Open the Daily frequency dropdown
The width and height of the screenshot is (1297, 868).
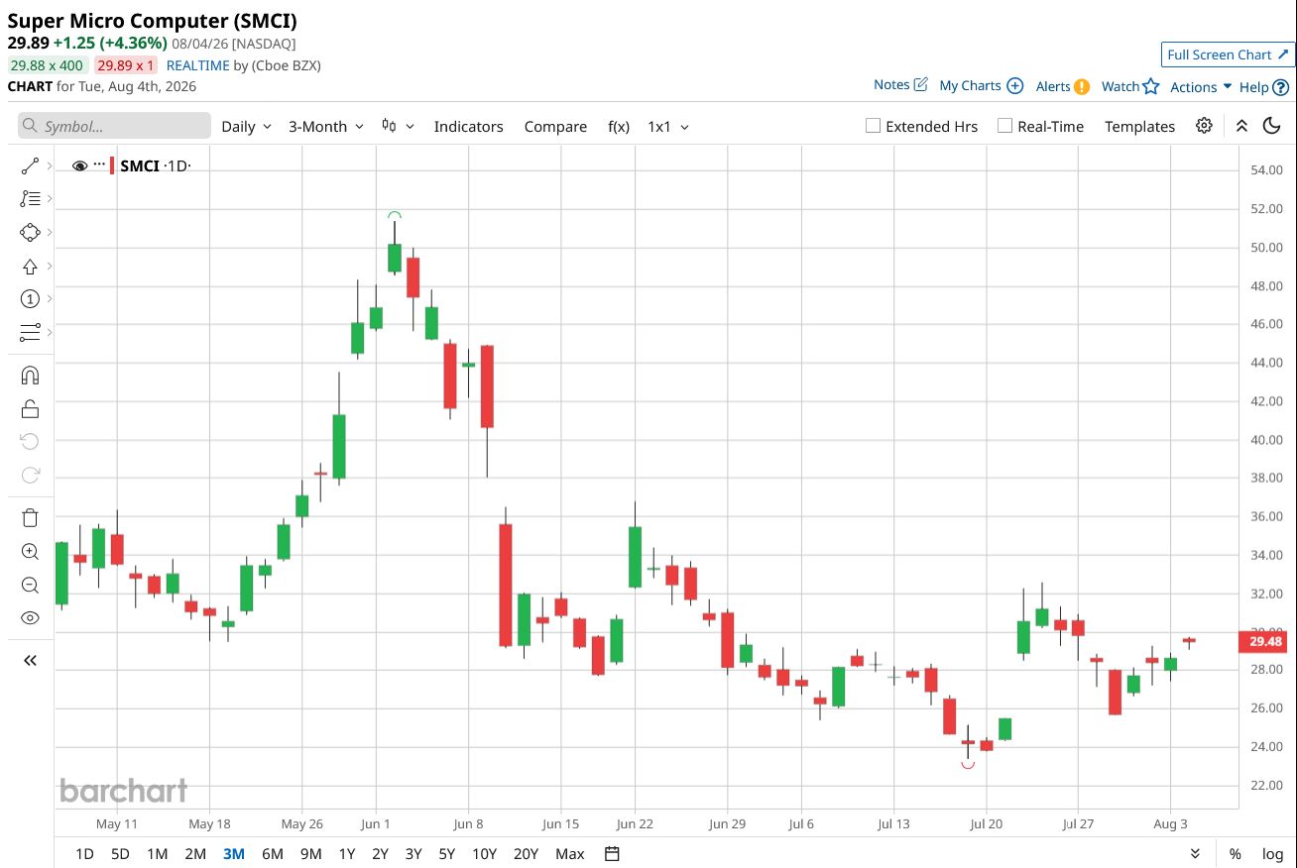coord(246,127)
